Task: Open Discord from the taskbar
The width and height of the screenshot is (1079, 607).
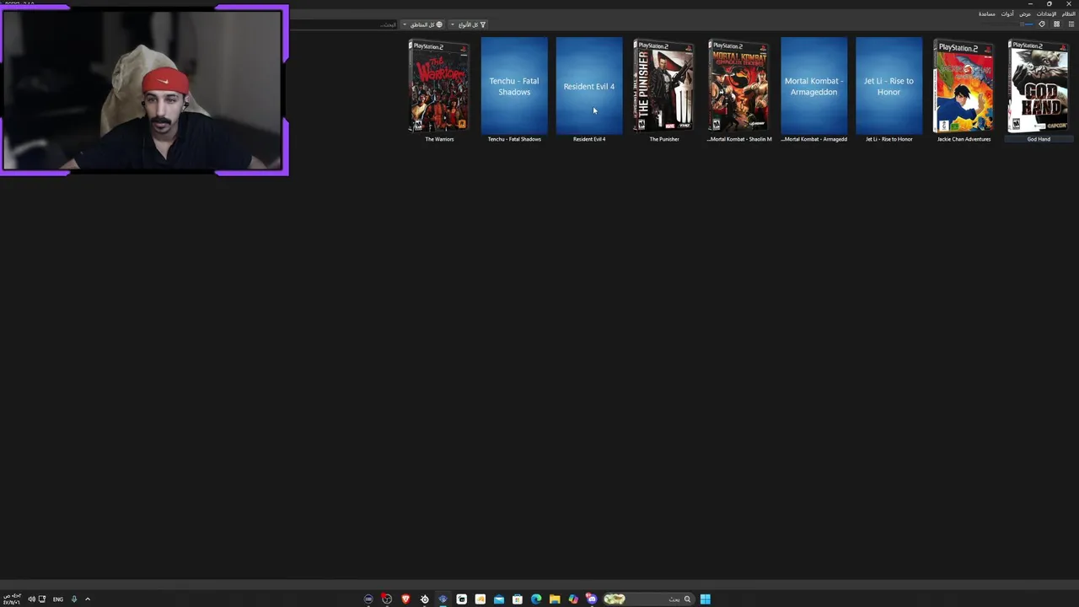Action: click(x=592, y=599)
